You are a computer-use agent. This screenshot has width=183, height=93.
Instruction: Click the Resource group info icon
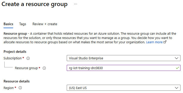coord(44,68)
